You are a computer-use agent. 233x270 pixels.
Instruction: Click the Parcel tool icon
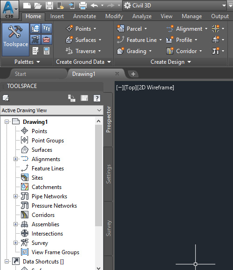point(121,28)
